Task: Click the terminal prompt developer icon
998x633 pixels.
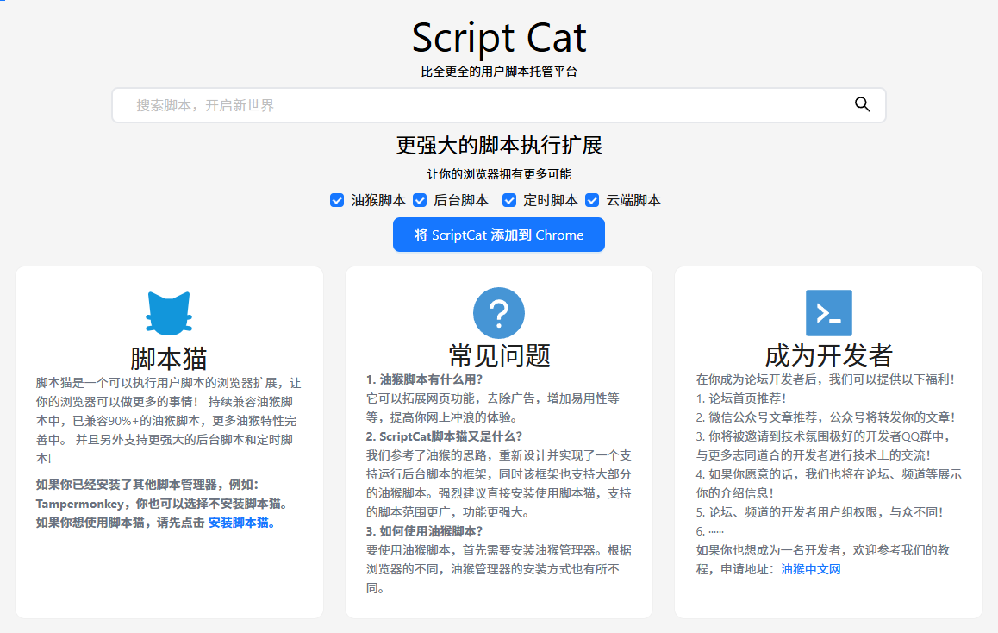Action: pyautogui.click(x=829, y=313)
